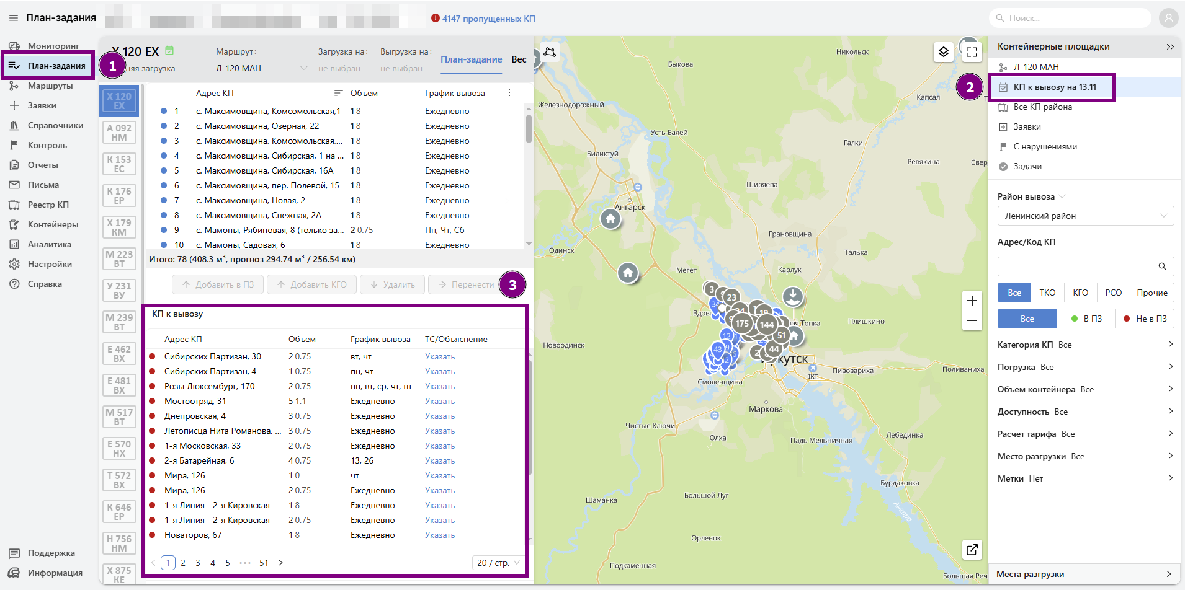Select the ТКО filter option
Screen dimensions: 1185x590
point(1047,293)
